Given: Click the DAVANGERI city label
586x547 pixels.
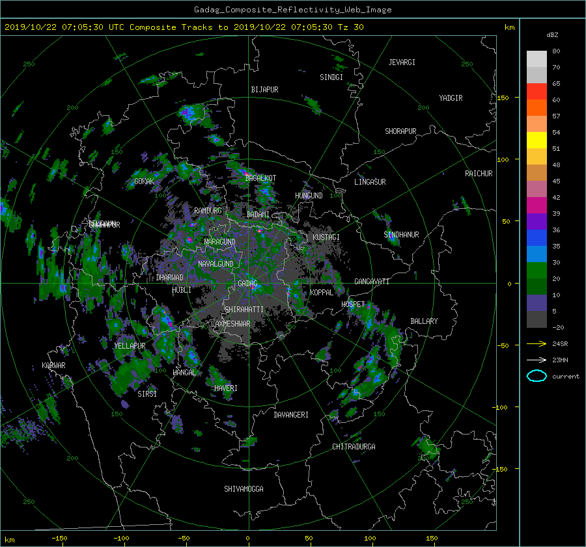Looking at the screenshot, I should pyautogui.click(x=291, y=415).
